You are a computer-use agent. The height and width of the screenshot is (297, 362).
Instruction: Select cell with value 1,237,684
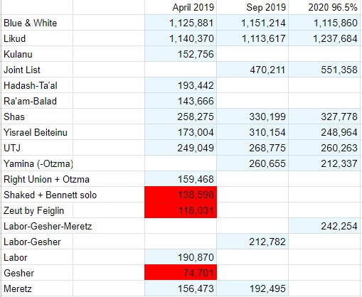pos(325,38)
